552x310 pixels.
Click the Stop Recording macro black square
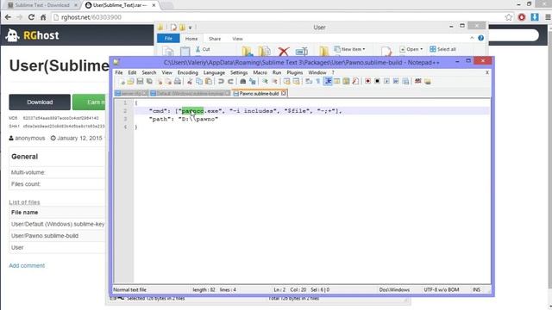377,82
